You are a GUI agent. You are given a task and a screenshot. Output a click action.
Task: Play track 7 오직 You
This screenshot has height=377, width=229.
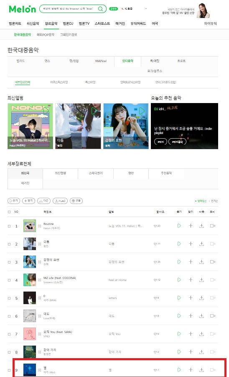click(179, 334)
